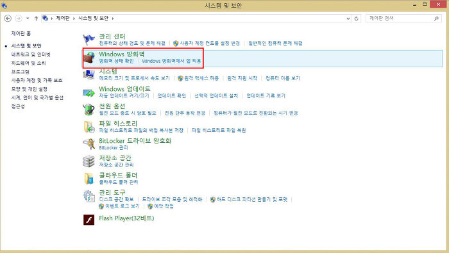Open 프로그램 category in sidebar
This screenshot has height=253, width=449.
coord(21,72)
